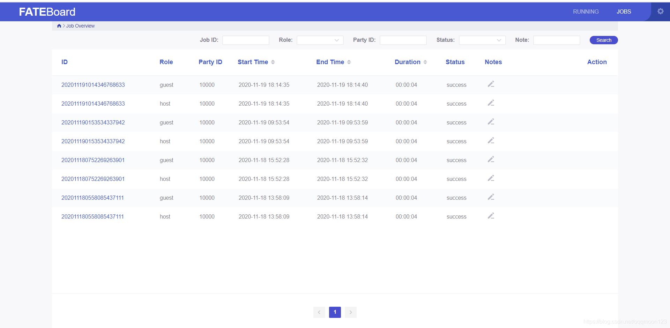Image resolution: width=670 pixels, height=328 pixels.
Task: Open Job Overview breadcrumb
Action: coord(80,26)
